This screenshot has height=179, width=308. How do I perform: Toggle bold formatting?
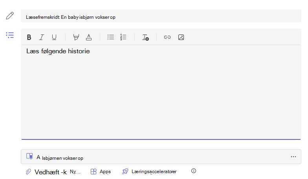(x=29, y=37)
